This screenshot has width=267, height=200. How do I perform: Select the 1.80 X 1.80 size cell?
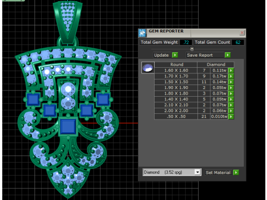[x=176, y=93]
